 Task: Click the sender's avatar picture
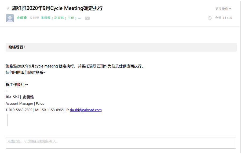pyautogui.click(x=10, y=18)
